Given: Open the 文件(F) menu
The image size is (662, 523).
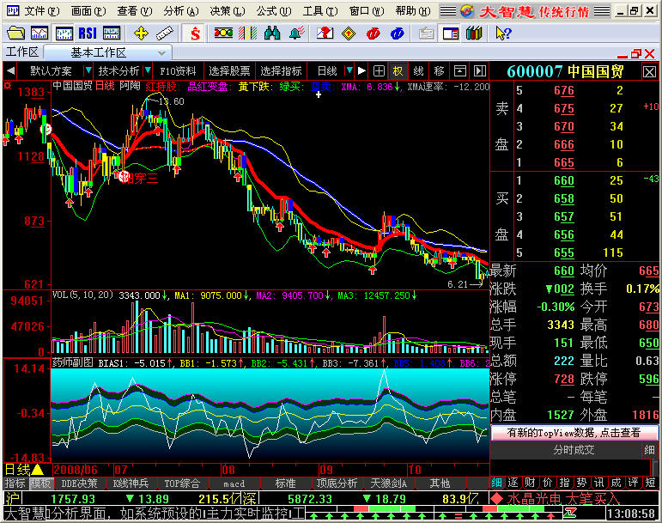Looking at the screenshot, I should (42, 11).
